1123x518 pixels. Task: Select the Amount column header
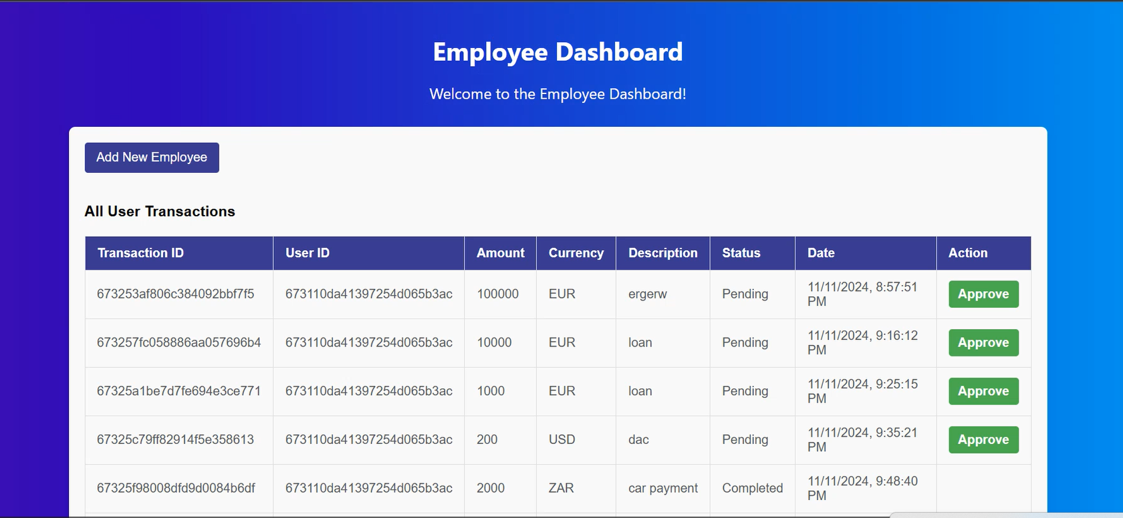point(500,253)
